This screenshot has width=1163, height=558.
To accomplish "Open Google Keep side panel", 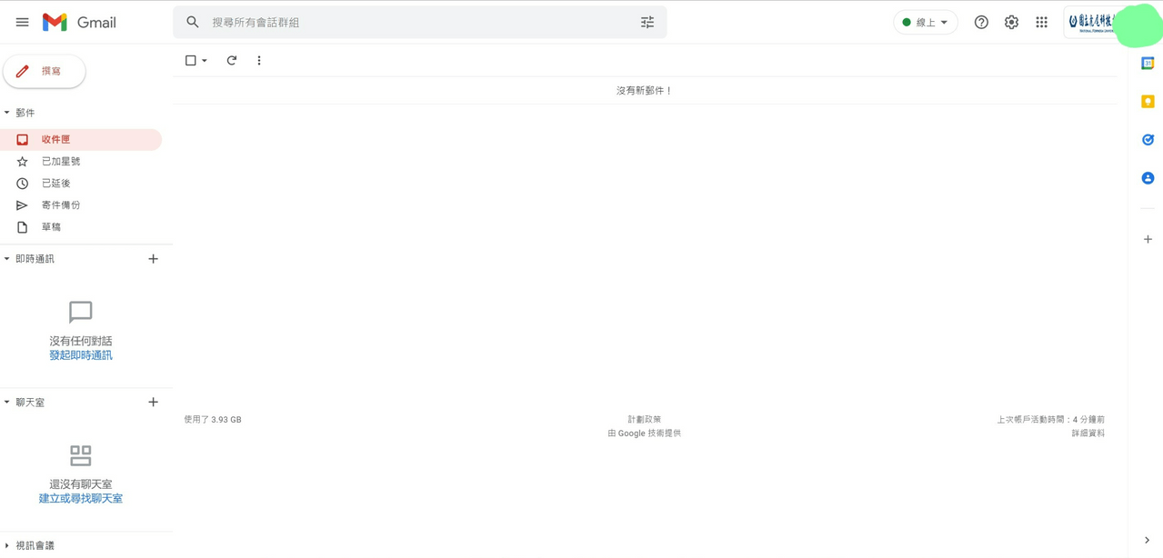I will [x=1148, y=101].
